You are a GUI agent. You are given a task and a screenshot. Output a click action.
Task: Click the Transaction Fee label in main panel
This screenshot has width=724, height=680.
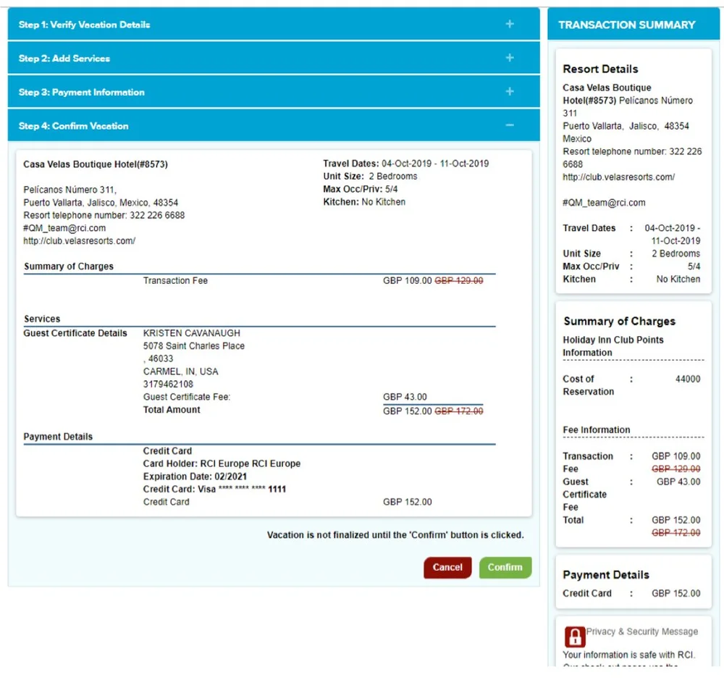[175, 280]
